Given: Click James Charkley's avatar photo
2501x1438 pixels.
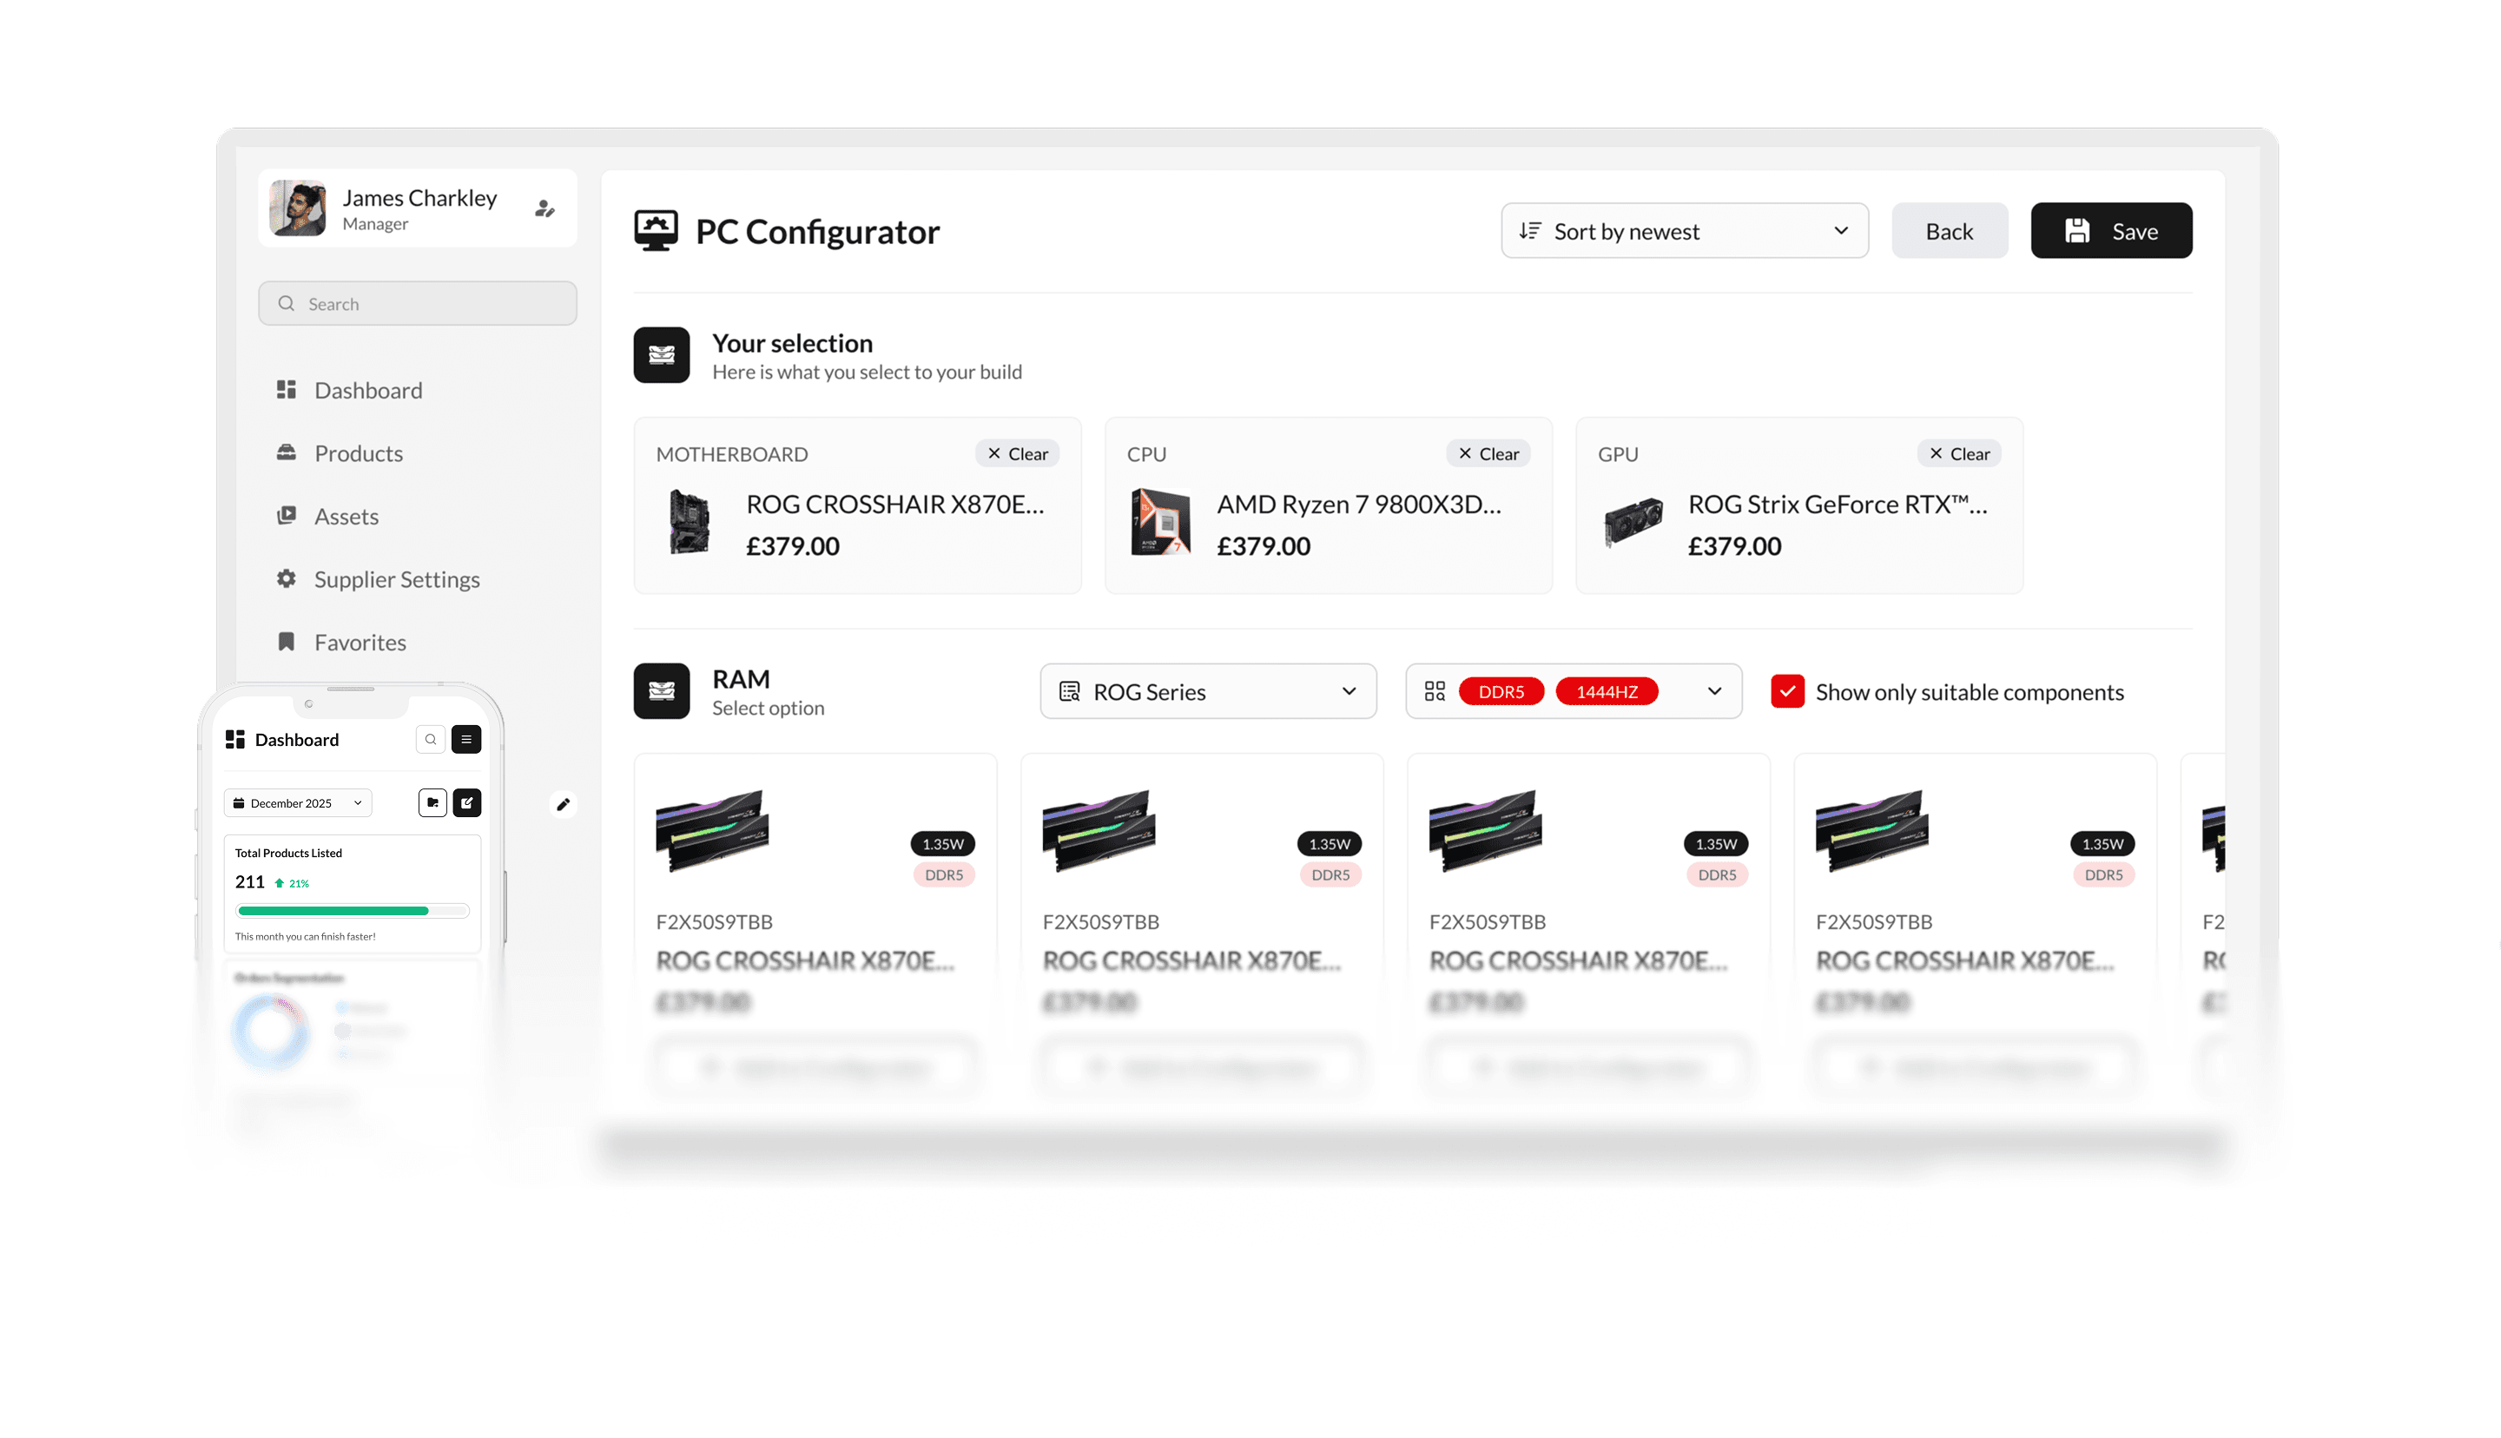Looking at the screenshot, I should coord(297,208).
